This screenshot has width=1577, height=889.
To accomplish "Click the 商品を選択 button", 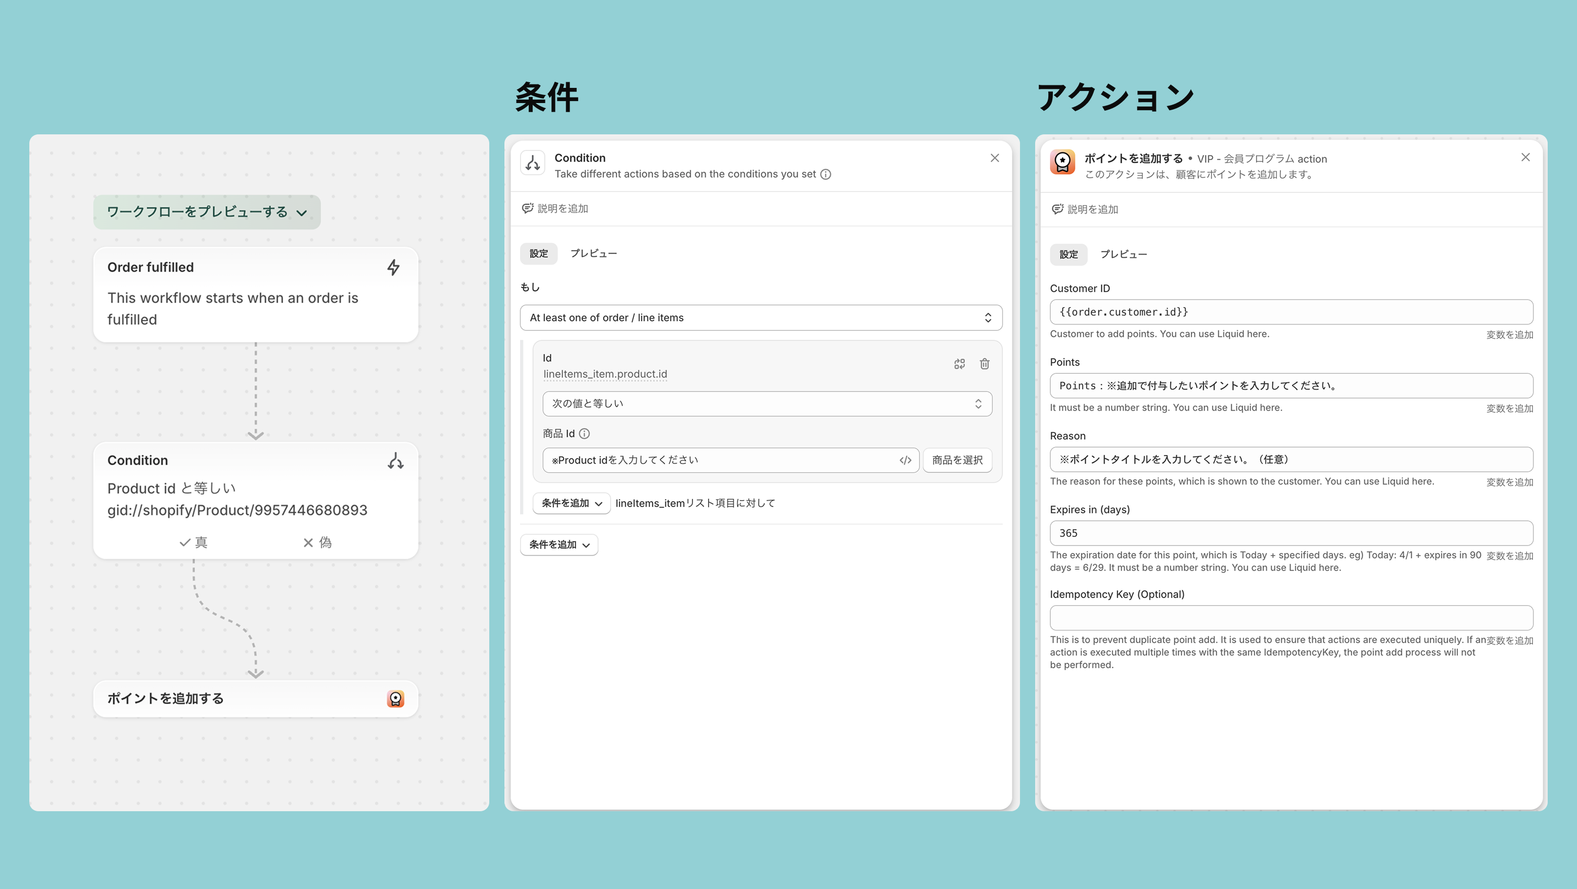I will [x=957, y=460].
